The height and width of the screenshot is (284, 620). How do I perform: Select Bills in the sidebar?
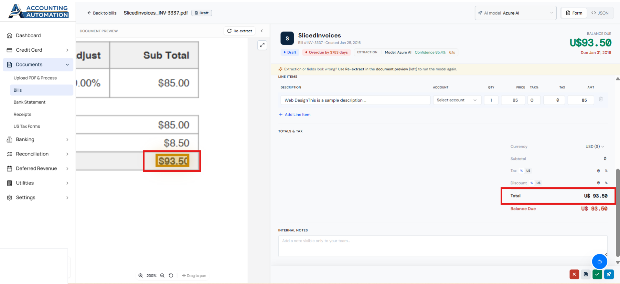[x=41, y=90]
